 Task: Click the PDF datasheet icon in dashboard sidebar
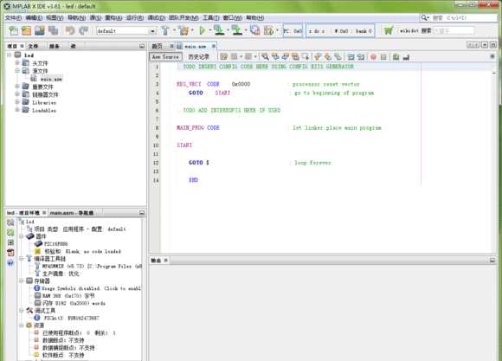click(x=10, y=253)
